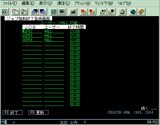Image resolution: width=160 pixels, height=125 pixels.
Task: Click the Receive File from host icon
Action: pos(43,12)
